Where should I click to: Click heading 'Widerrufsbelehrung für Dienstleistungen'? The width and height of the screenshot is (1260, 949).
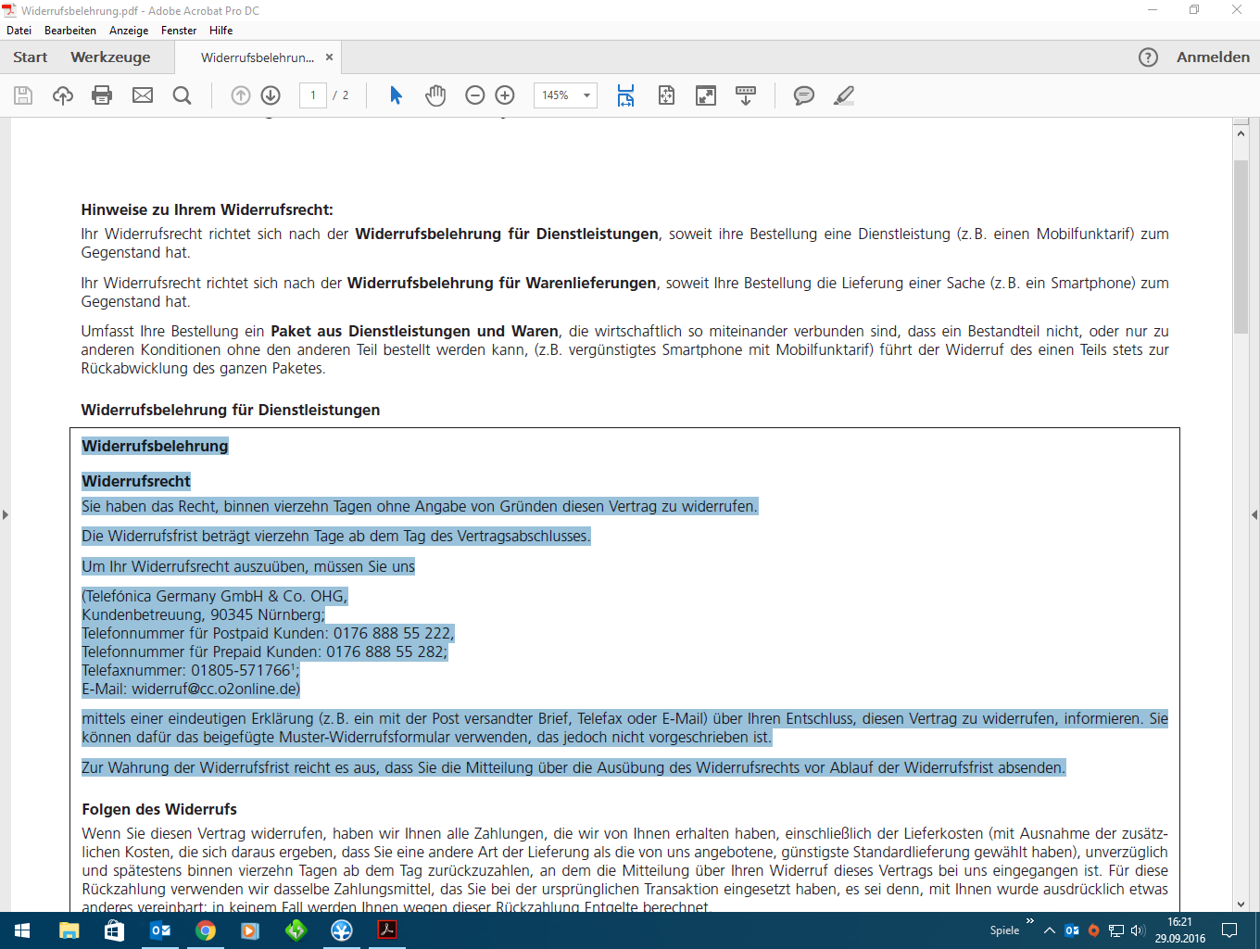tap(231, 410)
